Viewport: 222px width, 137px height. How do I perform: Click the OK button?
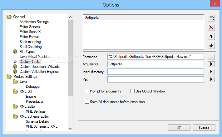click(x=179, y=128)
